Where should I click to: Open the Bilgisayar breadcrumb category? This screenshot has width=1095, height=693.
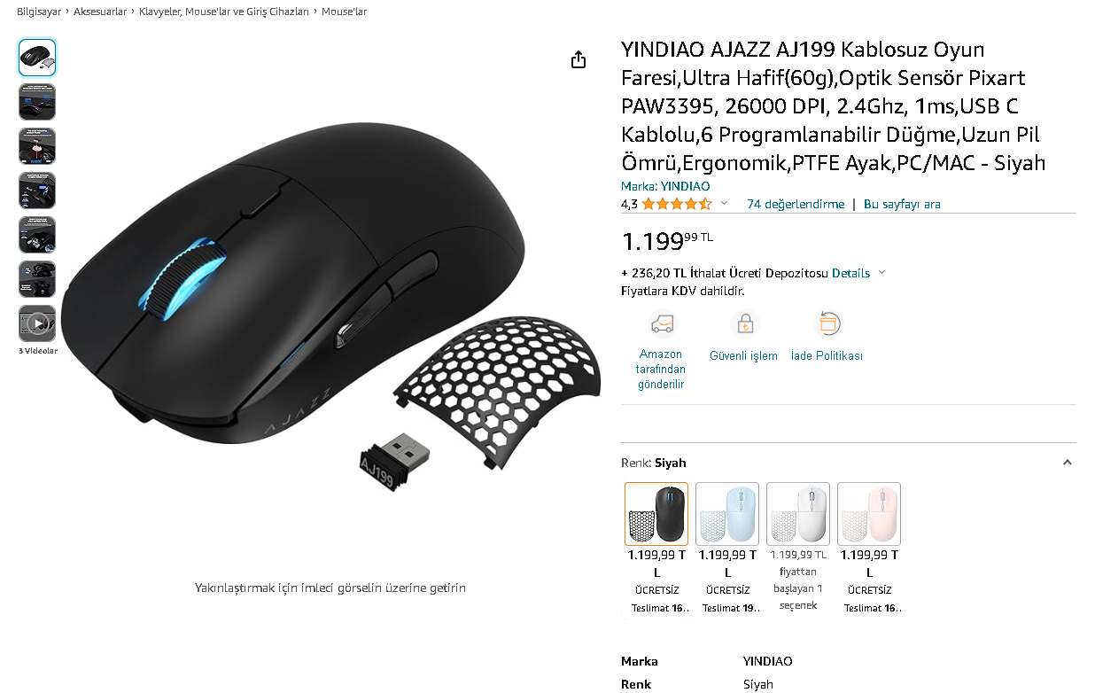(x=39, y=12)
